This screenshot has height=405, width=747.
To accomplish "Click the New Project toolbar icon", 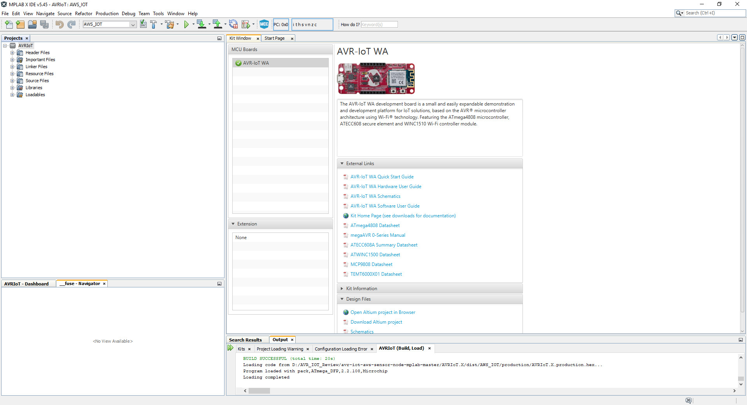I will pos(20,25).
